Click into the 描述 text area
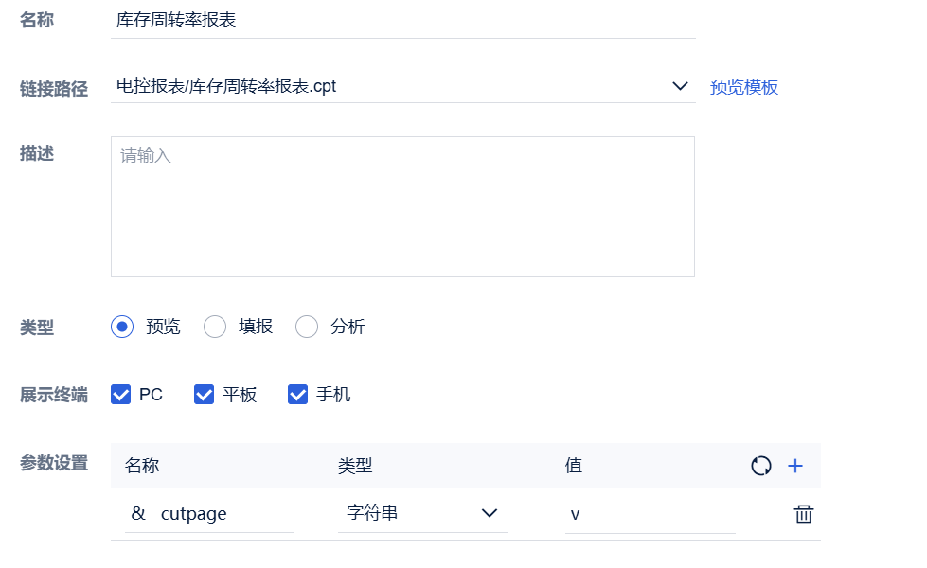The height and width of the screenshot is (568, 927). (402, 207)
